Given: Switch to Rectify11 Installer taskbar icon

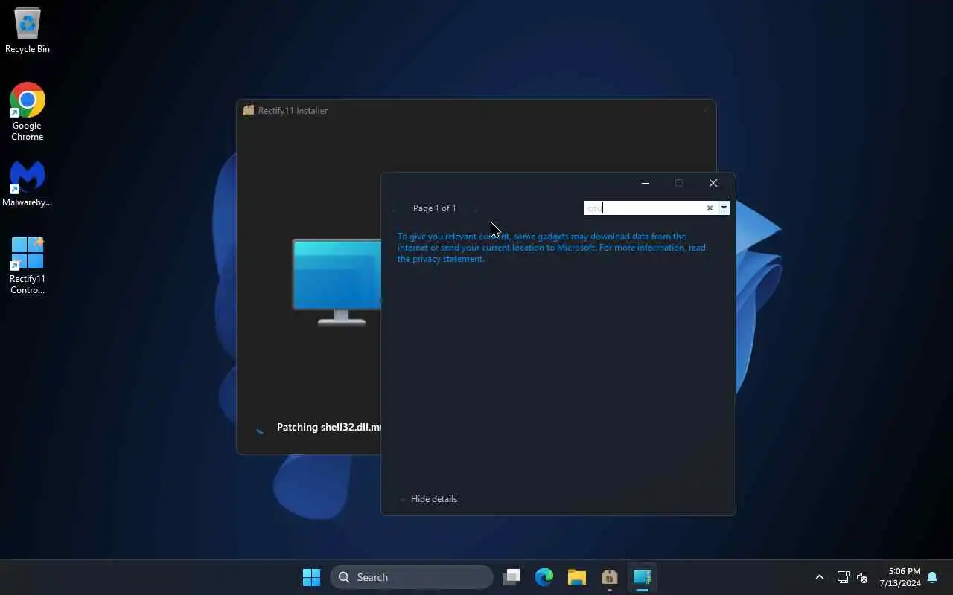Looking at the screenshot, I should click(610, 577).
